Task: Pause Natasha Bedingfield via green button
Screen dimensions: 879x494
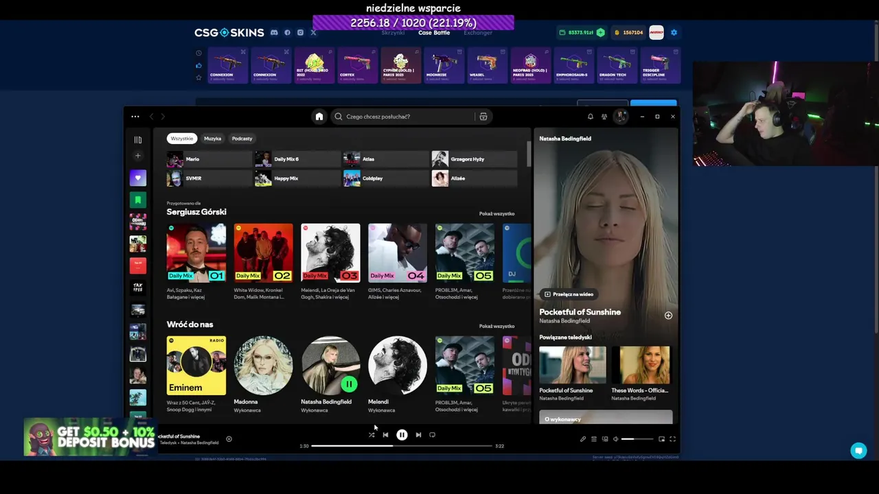Action: coord(349,384)
